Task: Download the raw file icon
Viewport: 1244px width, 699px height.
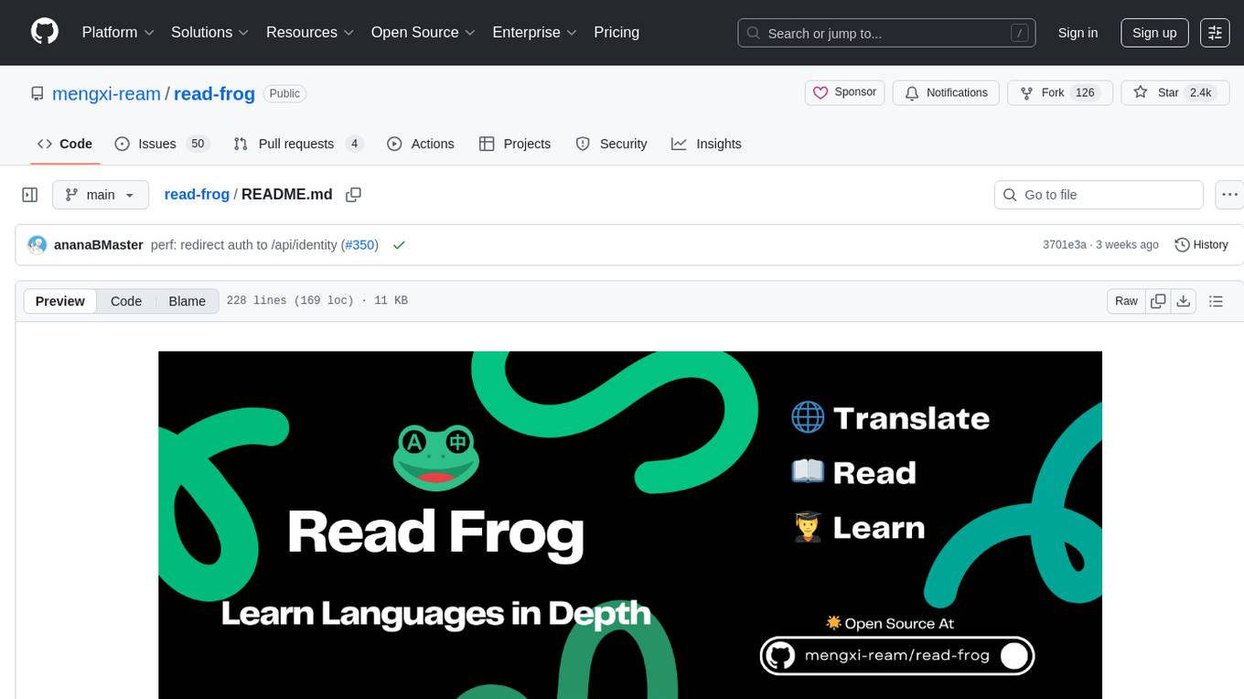Action: pos(1184,301)
